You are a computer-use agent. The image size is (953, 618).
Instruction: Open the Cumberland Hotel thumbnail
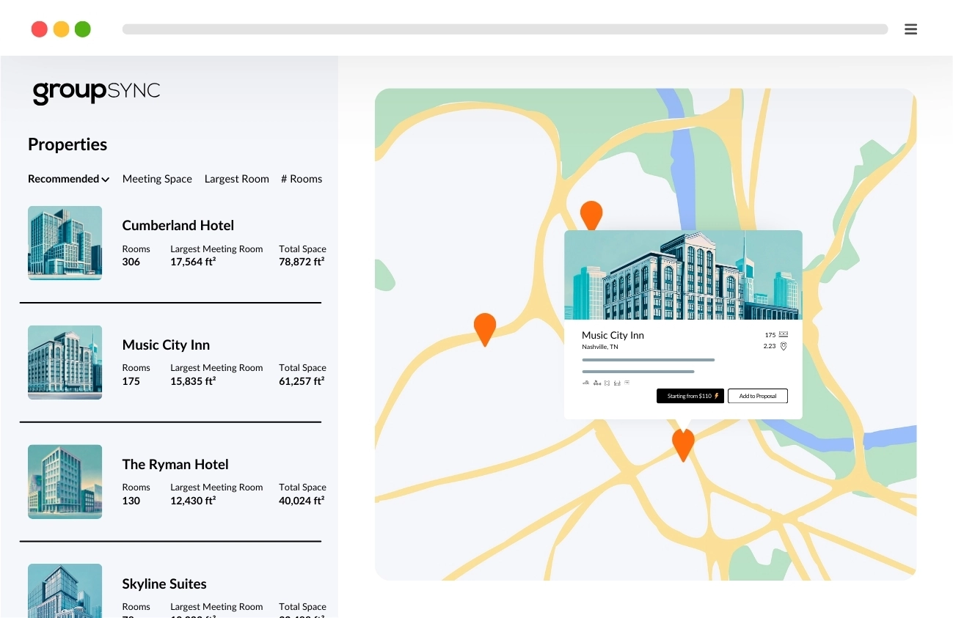point(65,243)
